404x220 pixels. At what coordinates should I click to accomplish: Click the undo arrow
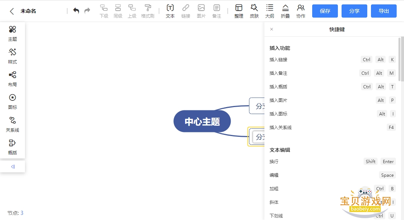point(76,11)
